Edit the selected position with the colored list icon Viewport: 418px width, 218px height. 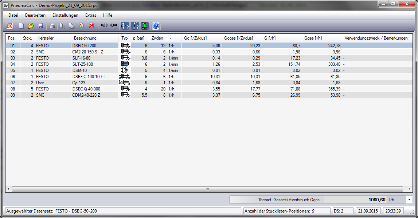point(82,25)
